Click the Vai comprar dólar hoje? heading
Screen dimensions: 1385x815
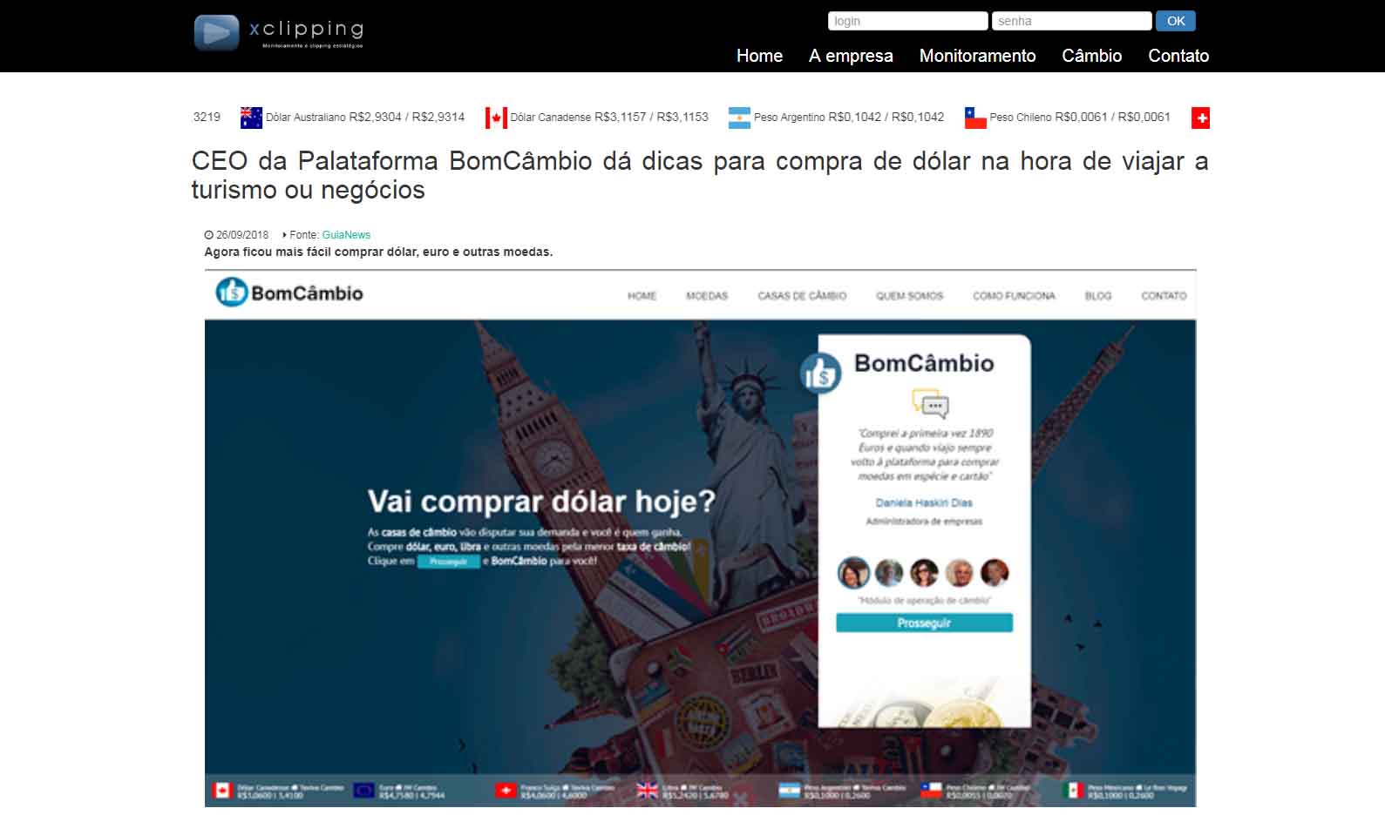tap(540, 502)
